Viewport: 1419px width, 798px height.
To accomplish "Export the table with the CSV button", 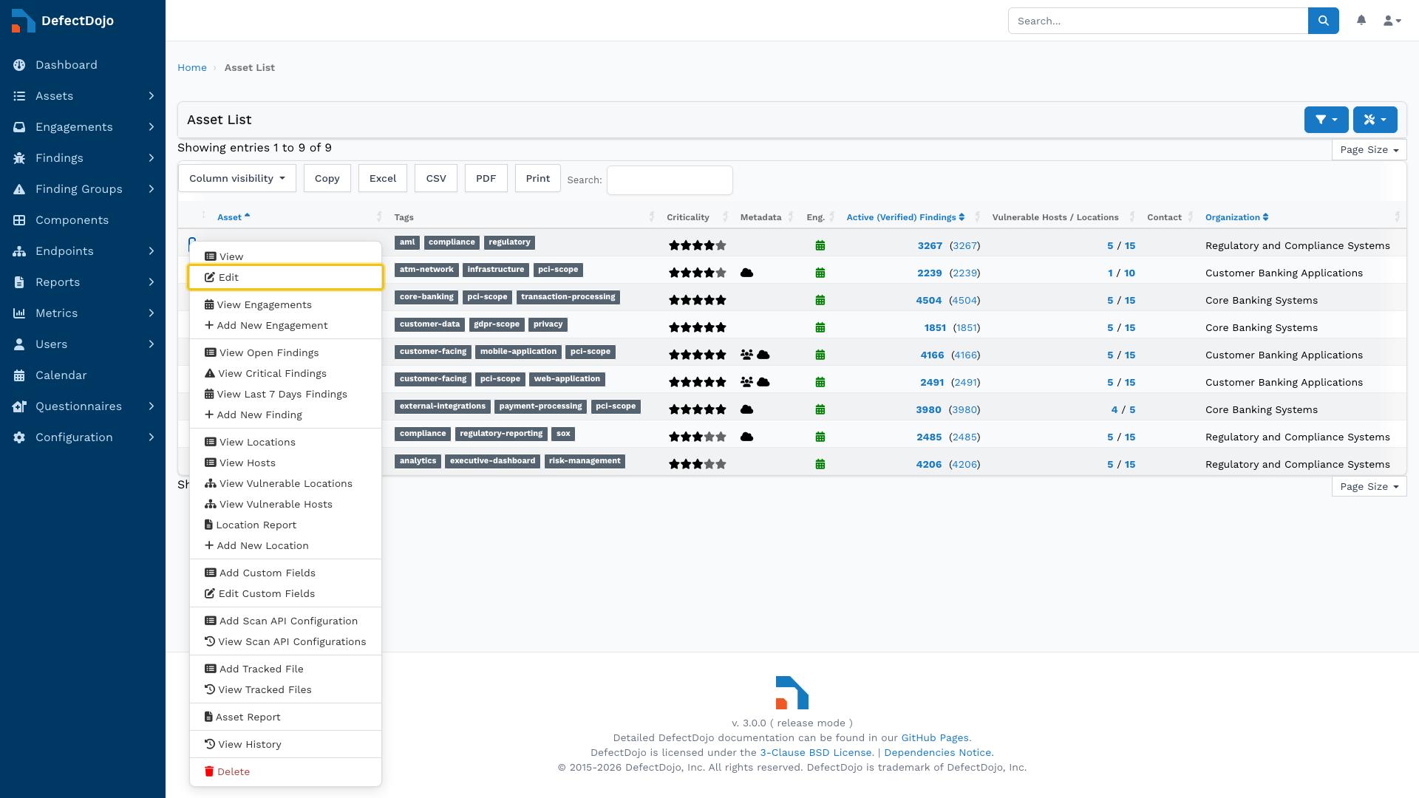I will 436,178.
